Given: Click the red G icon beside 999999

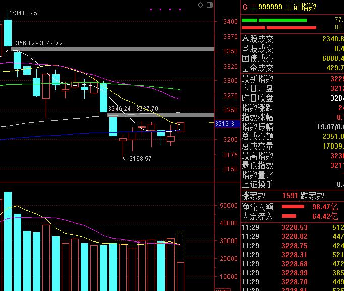Looking at the screenshot, I should tap(245, 7).
